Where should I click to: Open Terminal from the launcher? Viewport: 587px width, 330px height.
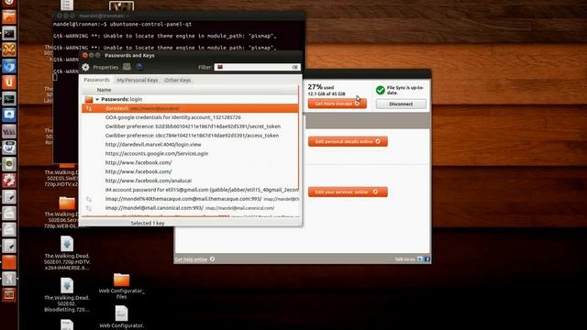click(9, 34)
